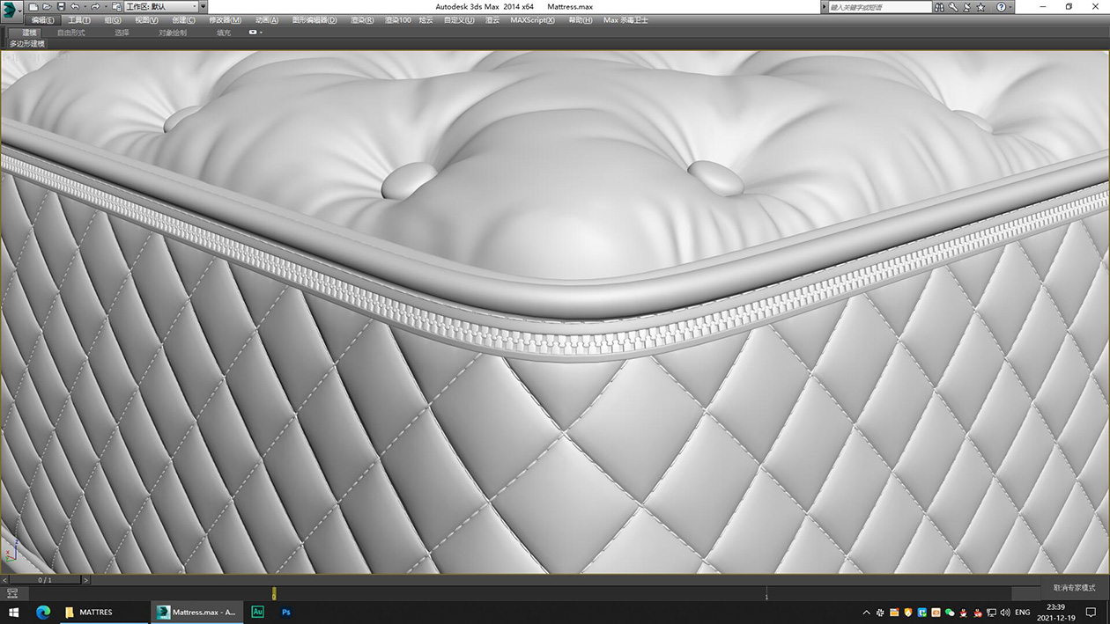Open the undo history dropdown arrow

click(85, 7)
